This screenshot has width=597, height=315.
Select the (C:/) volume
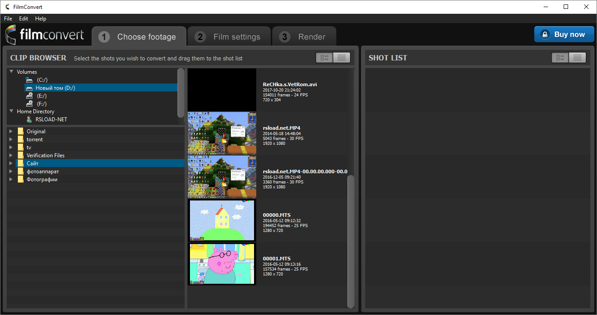coord(42,80)
